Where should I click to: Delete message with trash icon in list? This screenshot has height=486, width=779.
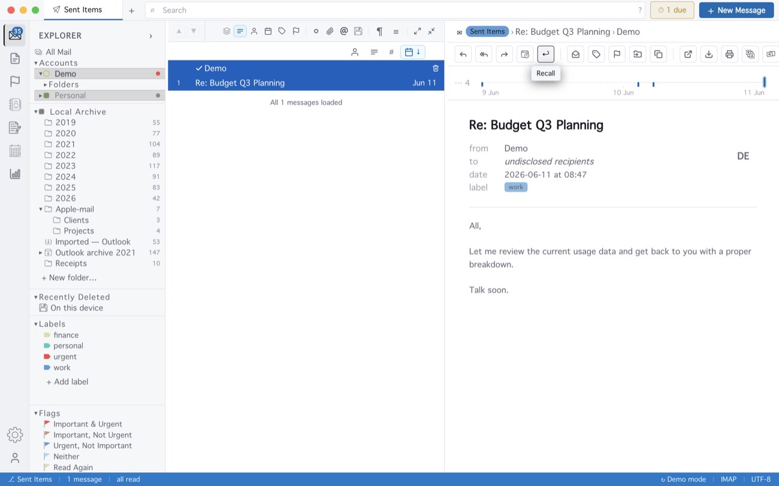point(436,68)
